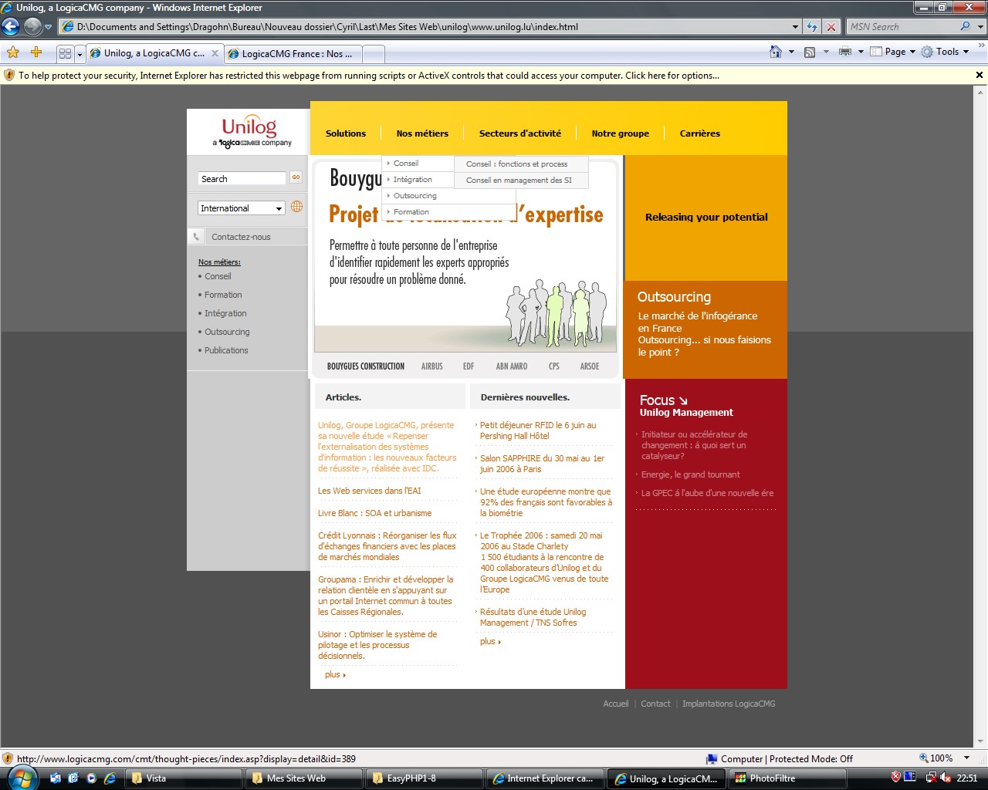Select the ARSOE banner tab
This screenshot has height=790, width=988.
pos(590,366)
